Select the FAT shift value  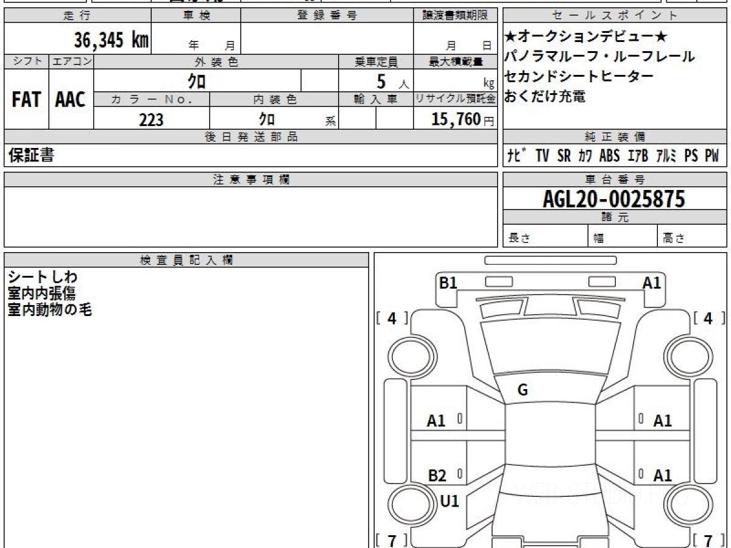pos(26,99)
